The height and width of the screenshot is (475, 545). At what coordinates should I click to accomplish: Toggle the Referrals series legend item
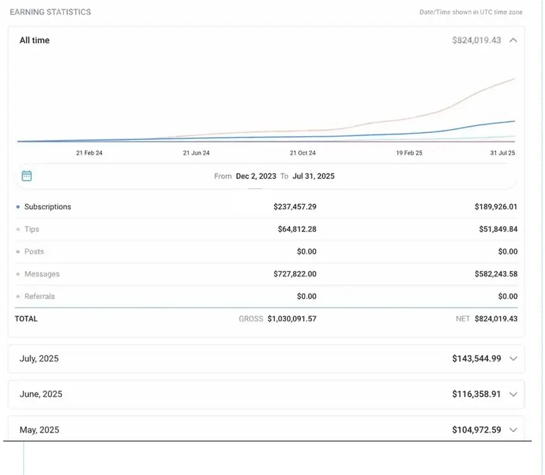pos(39,296)
